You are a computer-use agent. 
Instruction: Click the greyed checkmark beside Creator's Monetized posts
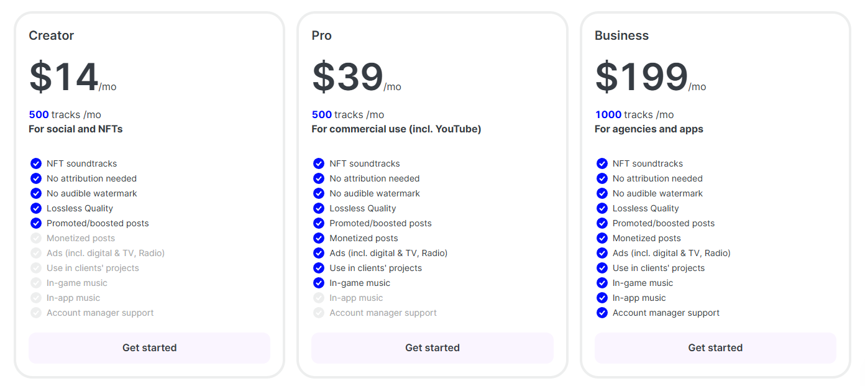(36, 238)
